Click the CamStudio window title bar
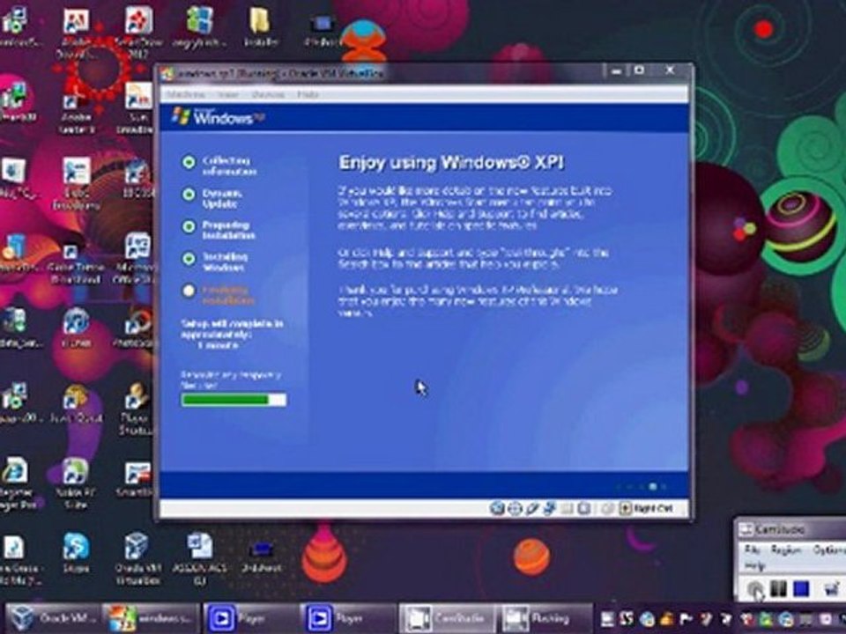846x634 pixels. [x=791, y=529]
